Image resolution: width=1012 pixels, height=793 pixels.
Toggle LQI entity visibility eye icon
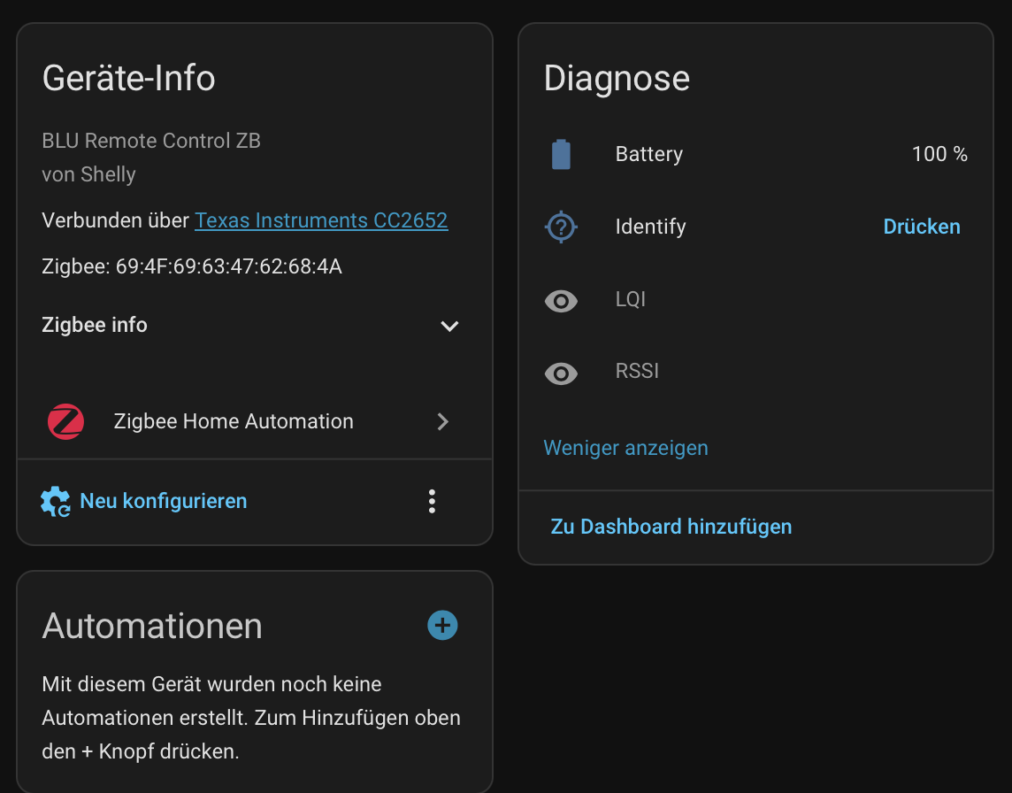pos(561,300)
